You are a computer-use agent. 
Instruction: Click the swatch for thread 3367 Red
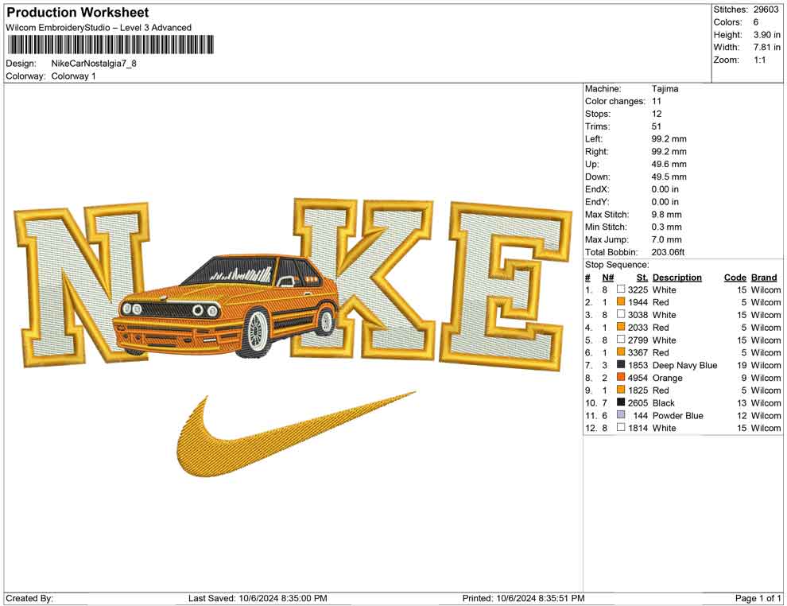click(621, 352)
